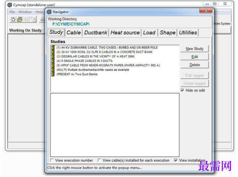Toggle the Hide on edit checkbox

tap(182, 90)
